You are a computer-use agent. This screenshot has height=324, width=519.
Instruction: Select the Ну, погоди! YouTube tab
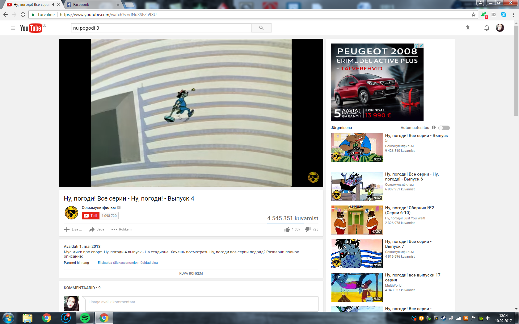[x=29, y=5]
